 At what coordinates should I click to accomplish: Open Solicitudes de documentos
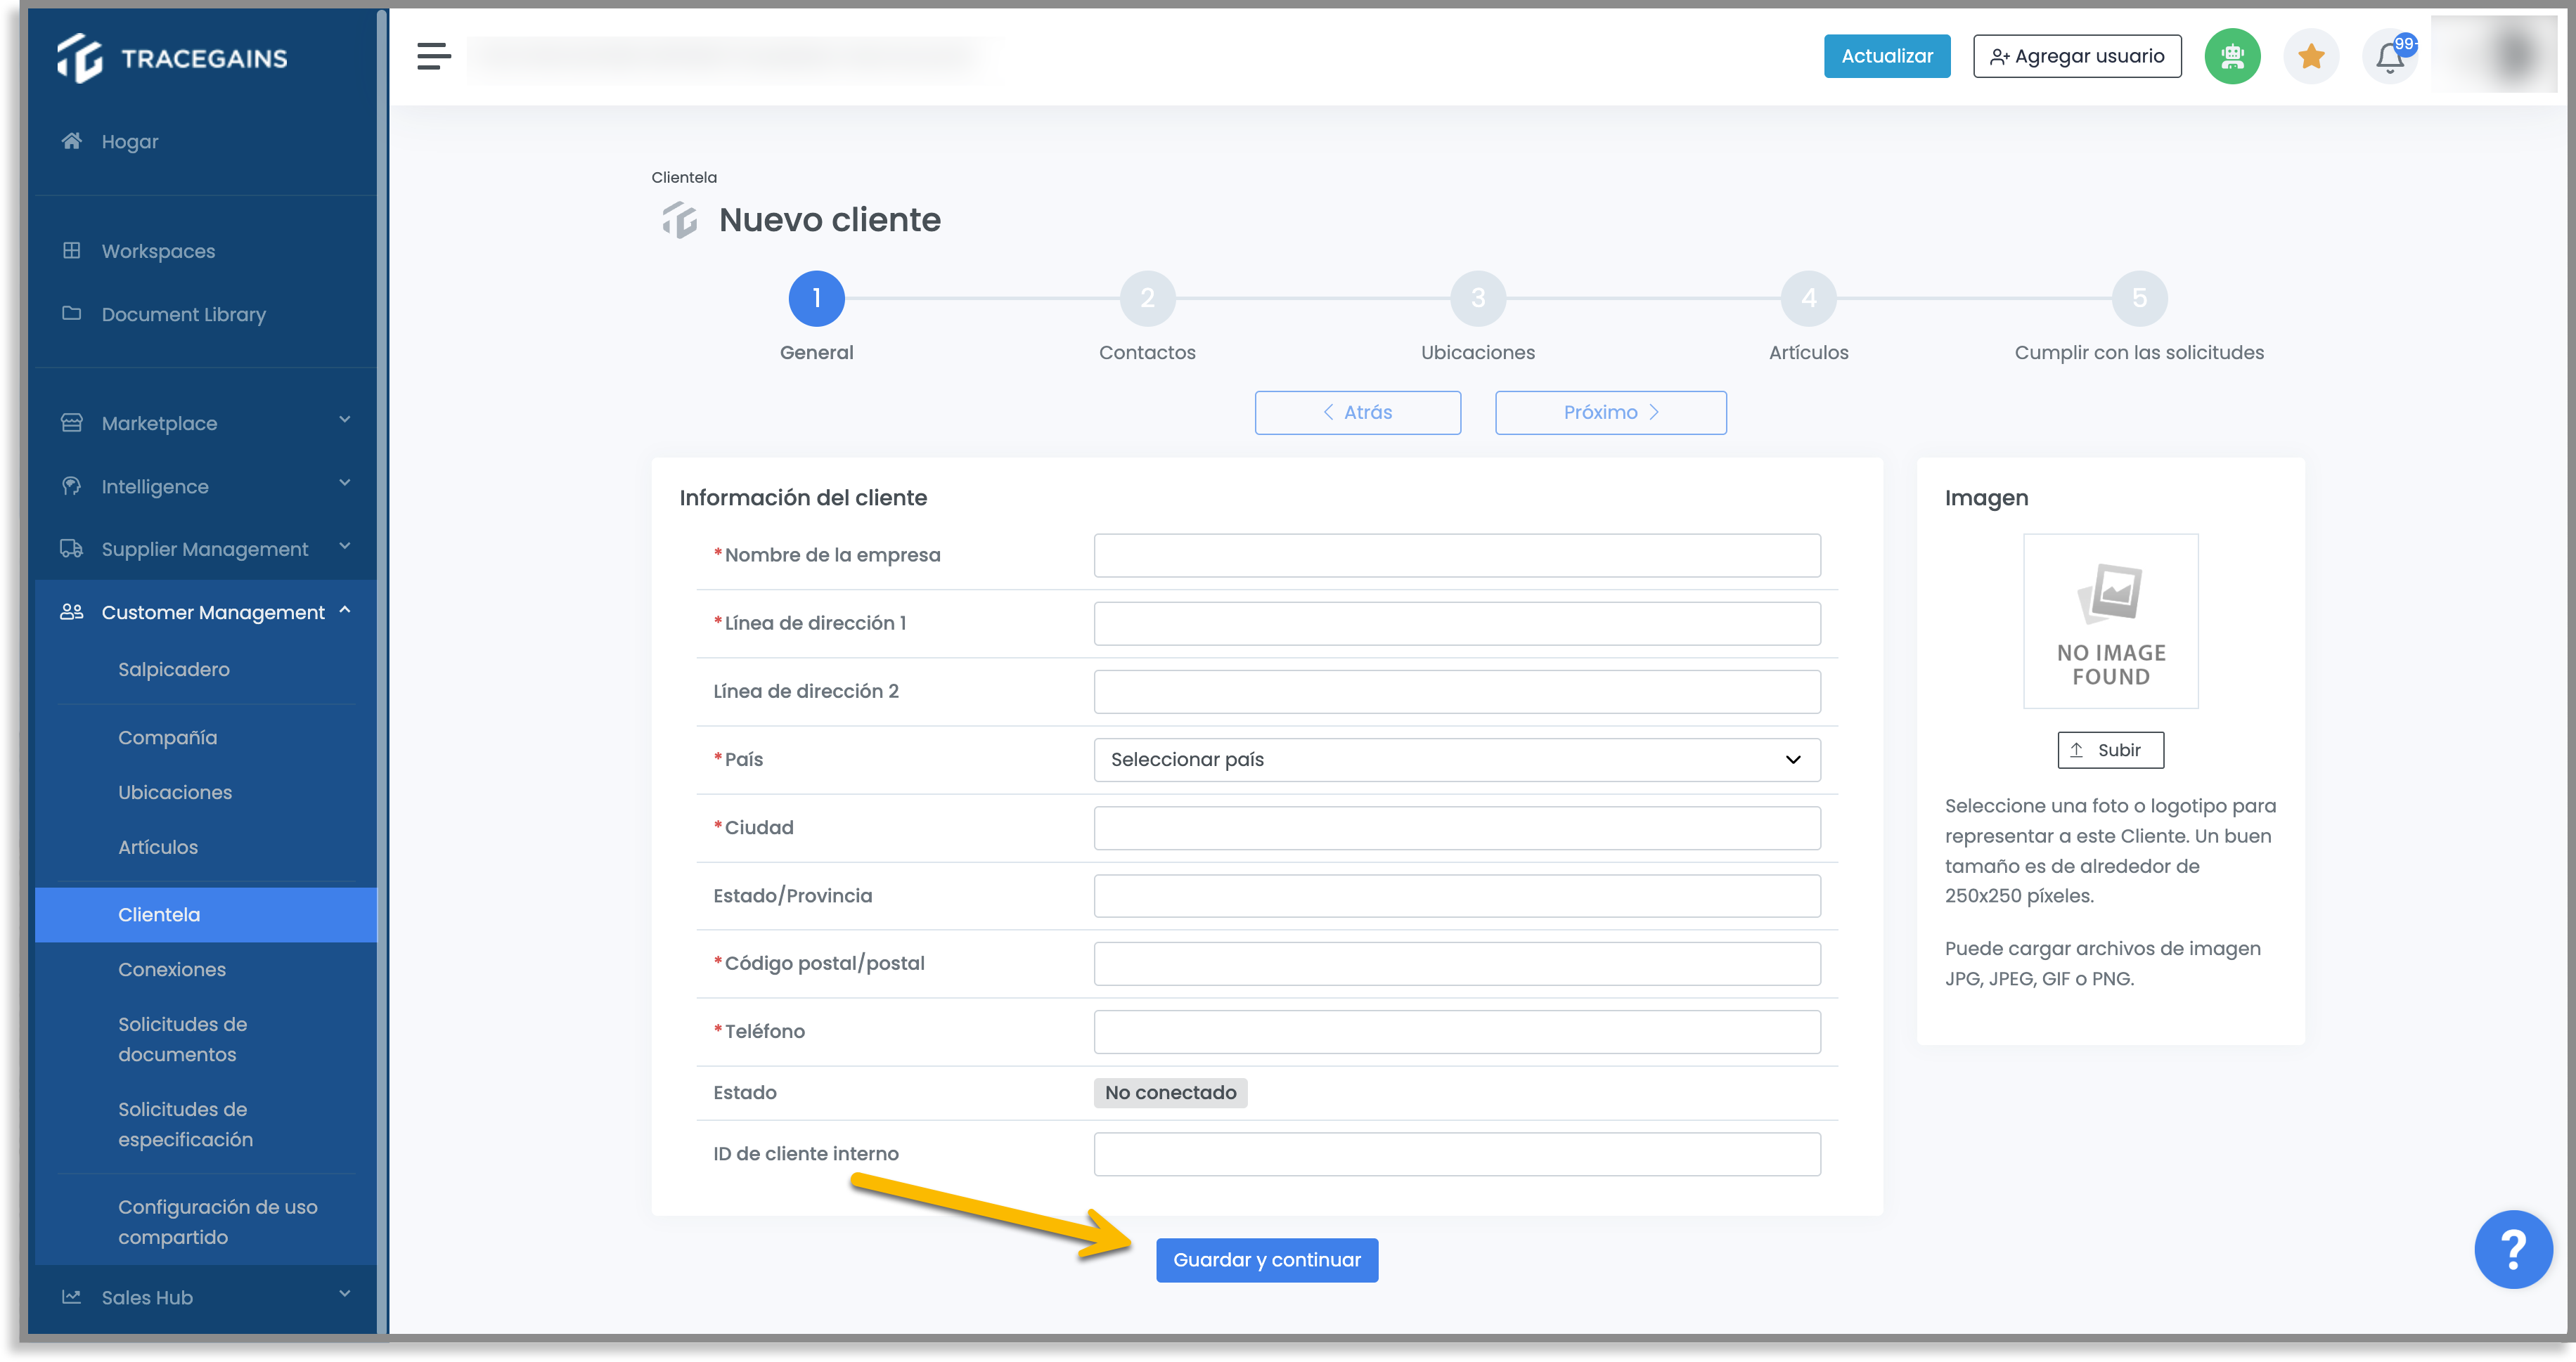tap(182, 1039)
